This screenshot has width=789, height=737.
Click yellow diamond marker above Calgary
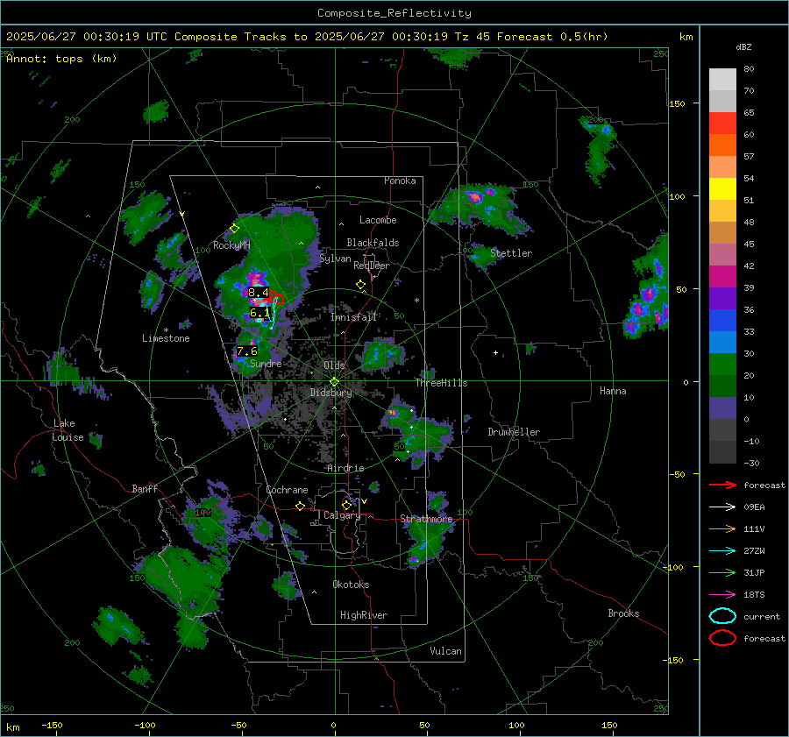(x=346, y=505)
